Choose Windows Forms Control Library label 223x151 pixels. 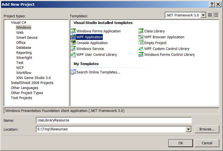169,55
